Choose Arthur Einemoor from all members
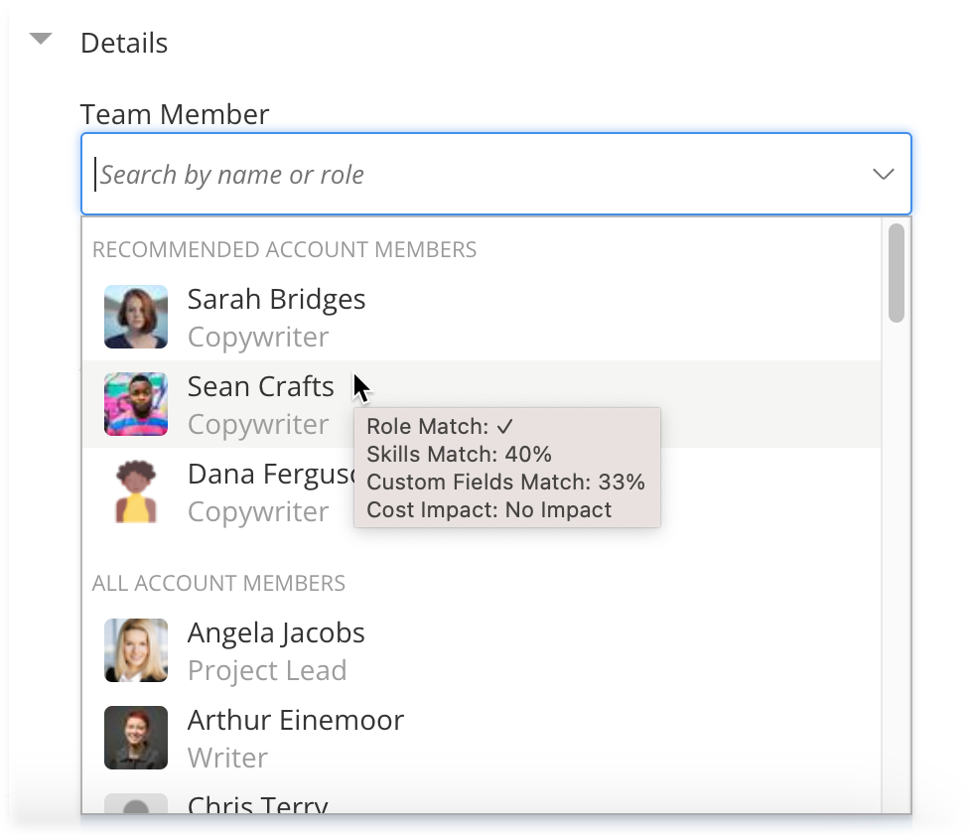 pos(482,738)
